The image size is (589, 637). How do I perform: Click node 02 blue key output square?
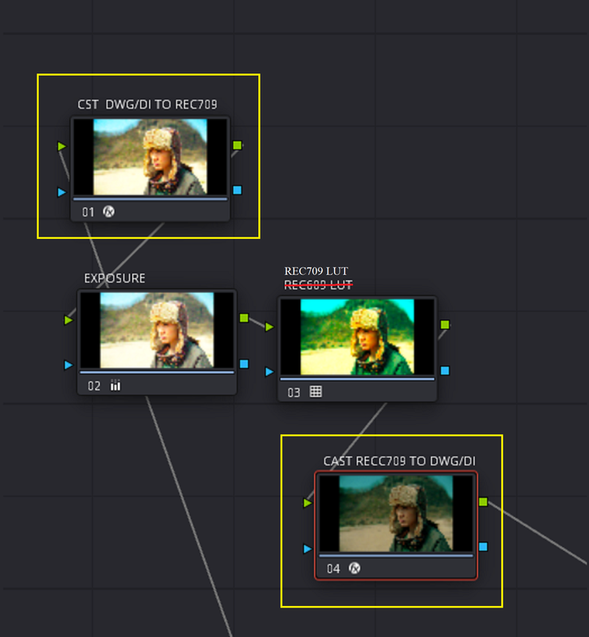click(x=244, y=364)
